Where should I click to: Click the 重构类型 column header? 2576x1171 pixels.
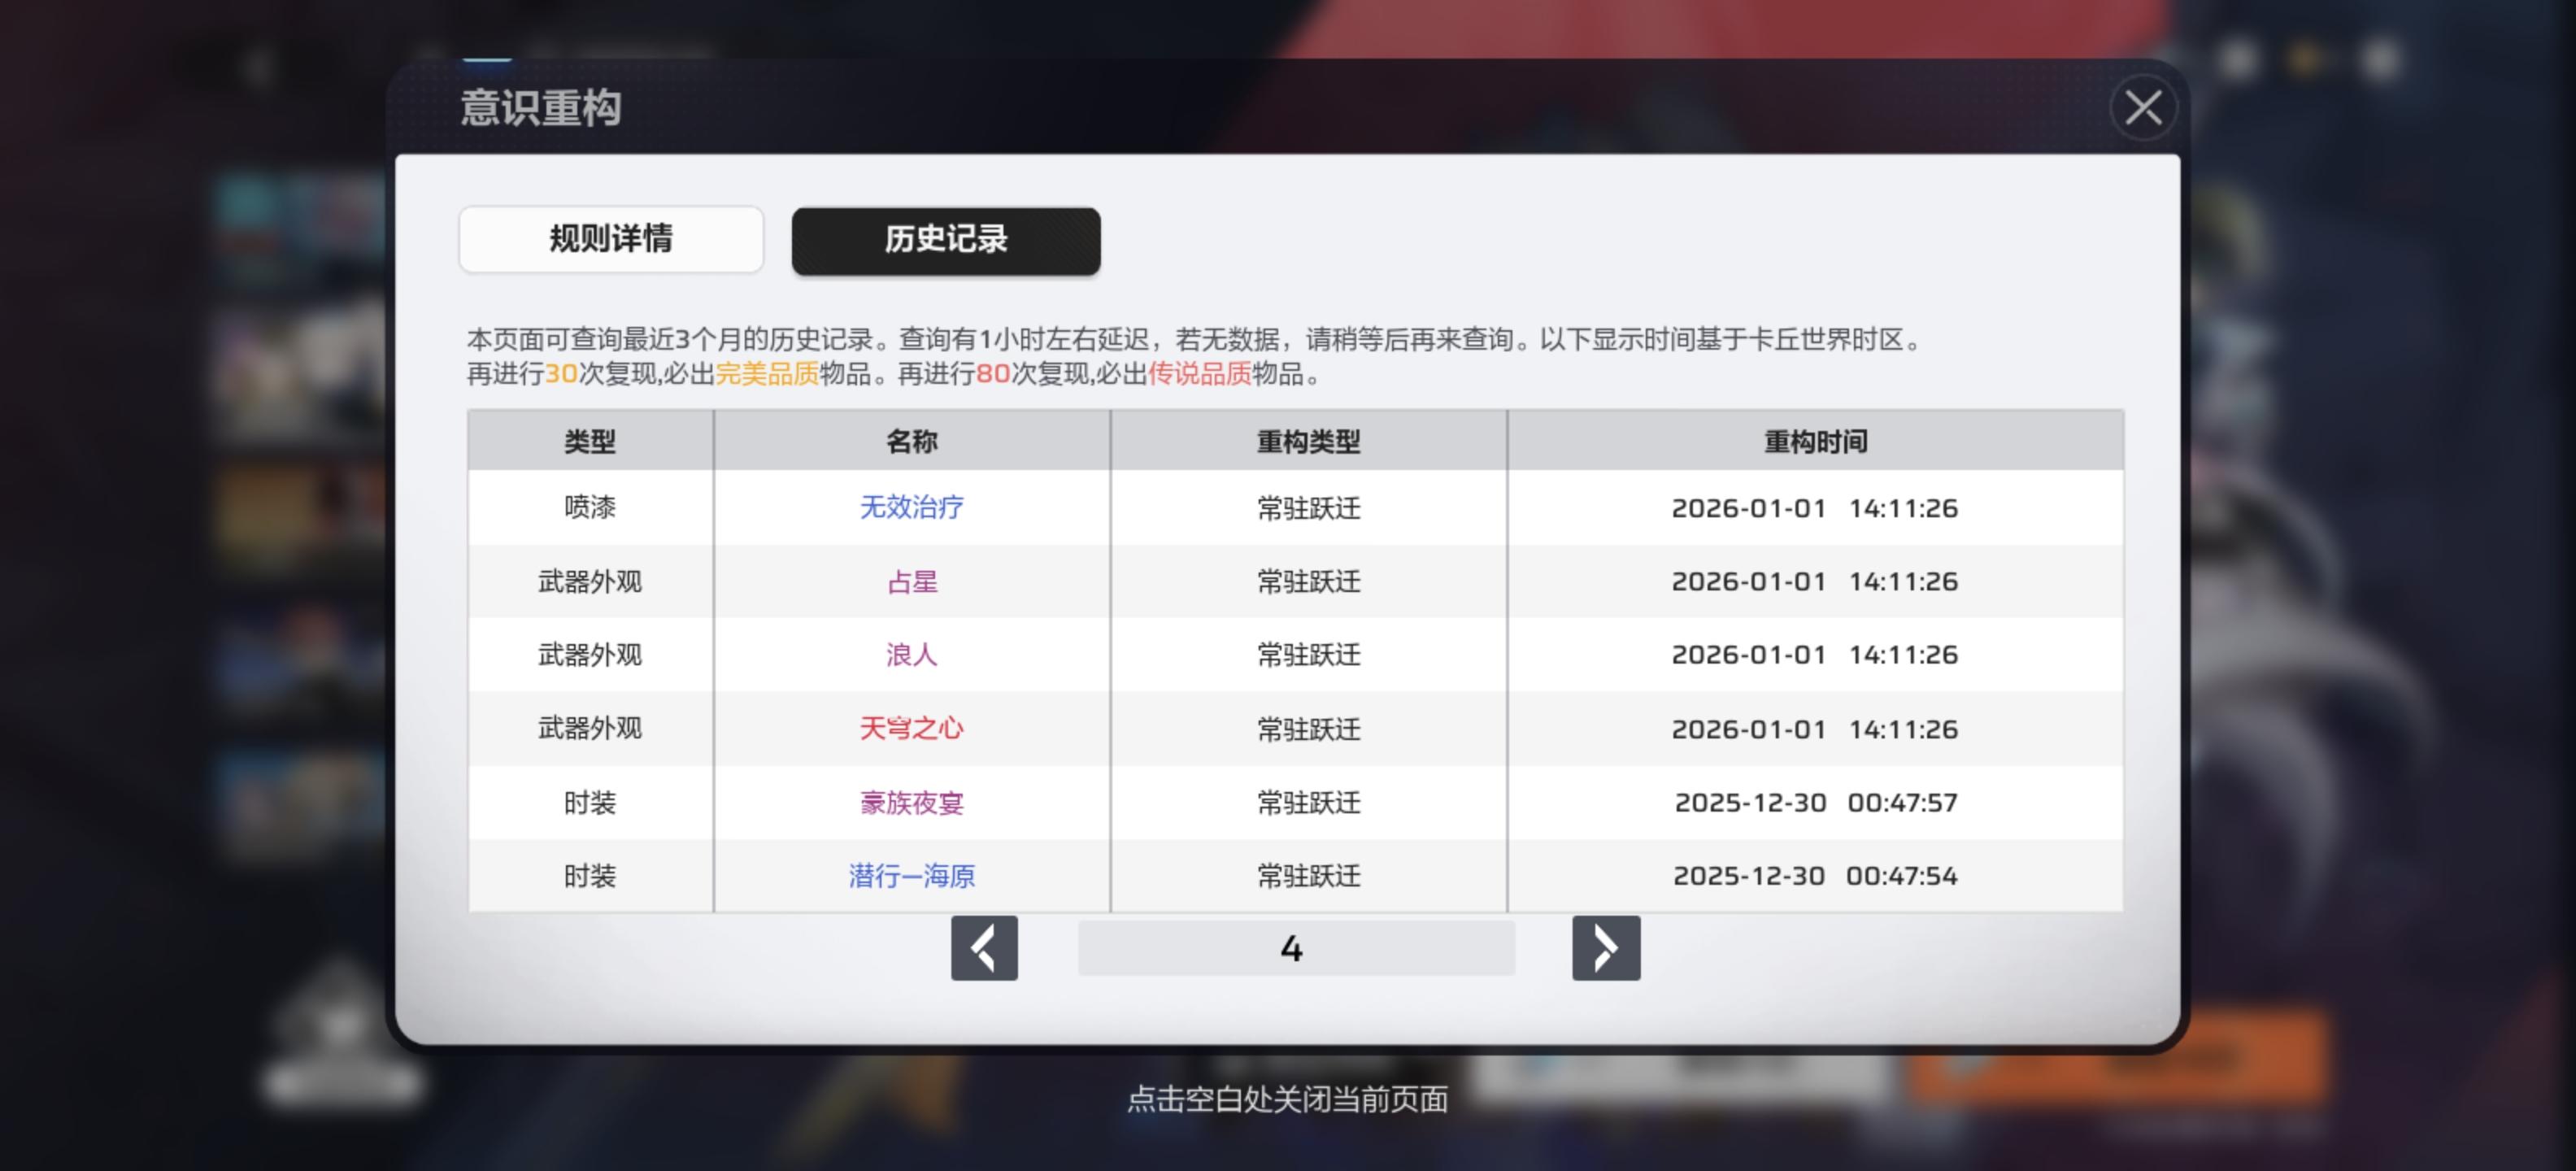[1308, 441]
